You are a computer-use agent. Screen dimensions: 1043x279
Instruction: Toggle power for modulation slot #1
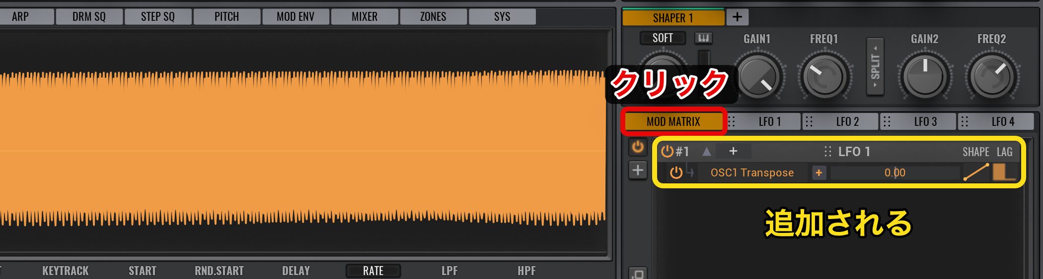coord(667,151)
